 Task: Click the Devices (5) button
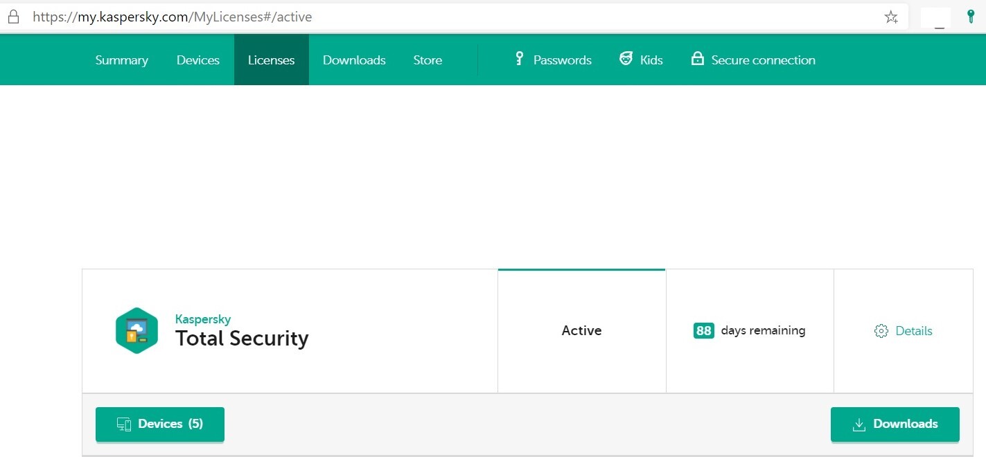pos(160,424)
